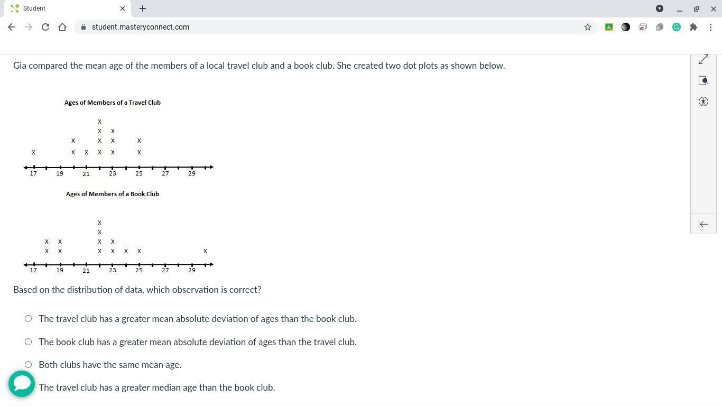Expand the tab search dropdown arrow
Viewport: 722px width, 406px height.
tap(660, 8)
